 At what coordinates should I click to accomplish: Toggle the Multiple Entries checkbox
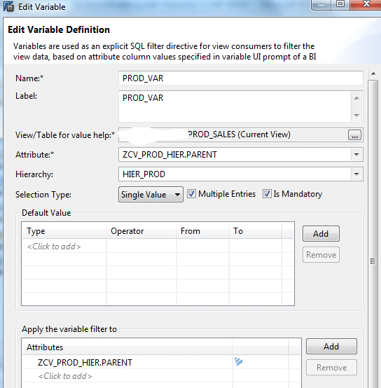[191, 194]
